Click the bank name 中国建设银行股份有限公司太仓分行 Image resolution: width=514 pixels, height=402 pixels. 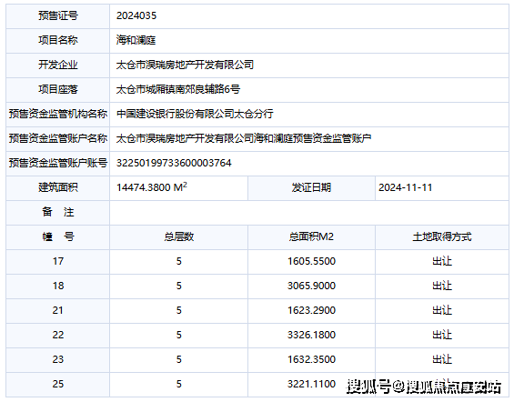[x=195, y=114]
